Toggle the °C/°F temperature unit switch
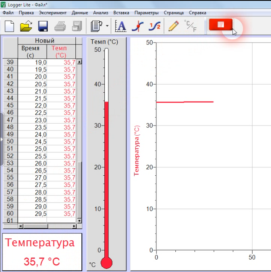The width and height of the screenshot is (271, 272). 189,26
